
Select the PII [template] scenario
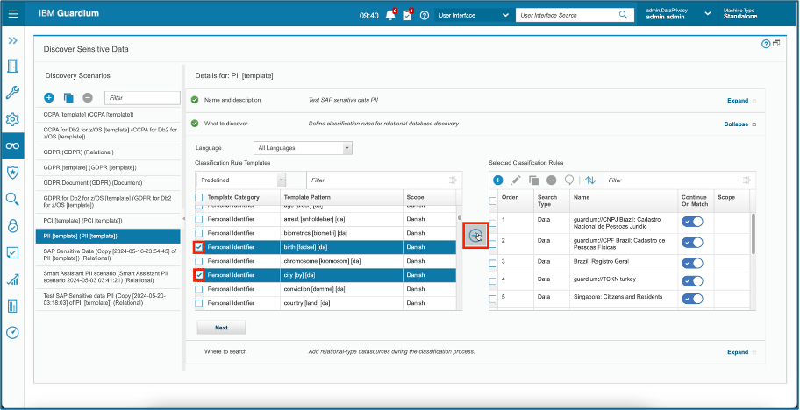108,236
